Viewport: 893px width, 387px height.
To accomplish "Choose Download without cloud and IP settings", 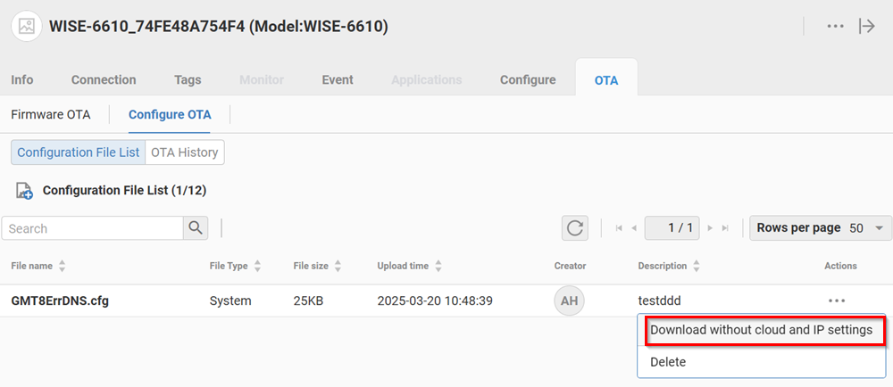I will [761, 330].
